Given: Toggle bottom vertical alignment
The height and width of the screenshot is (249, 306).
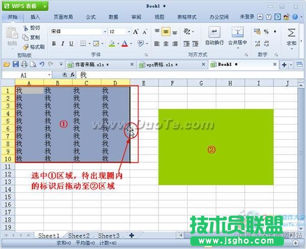Looking at the screenshot, I should 175,32.
